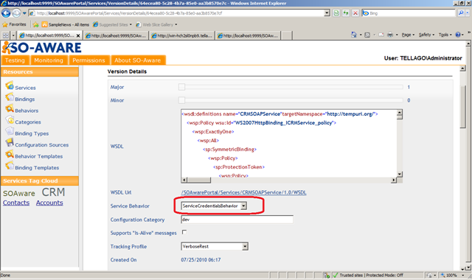Open the Page menu dropdown
This screenshot has width=472, height=280.
click(408, 35)
